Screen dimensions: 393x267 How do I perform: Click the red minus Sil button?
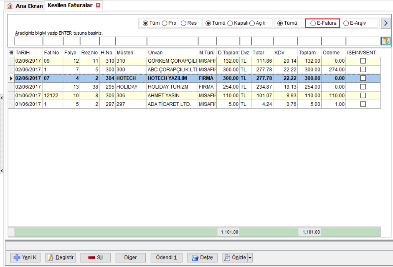(95, 257)
